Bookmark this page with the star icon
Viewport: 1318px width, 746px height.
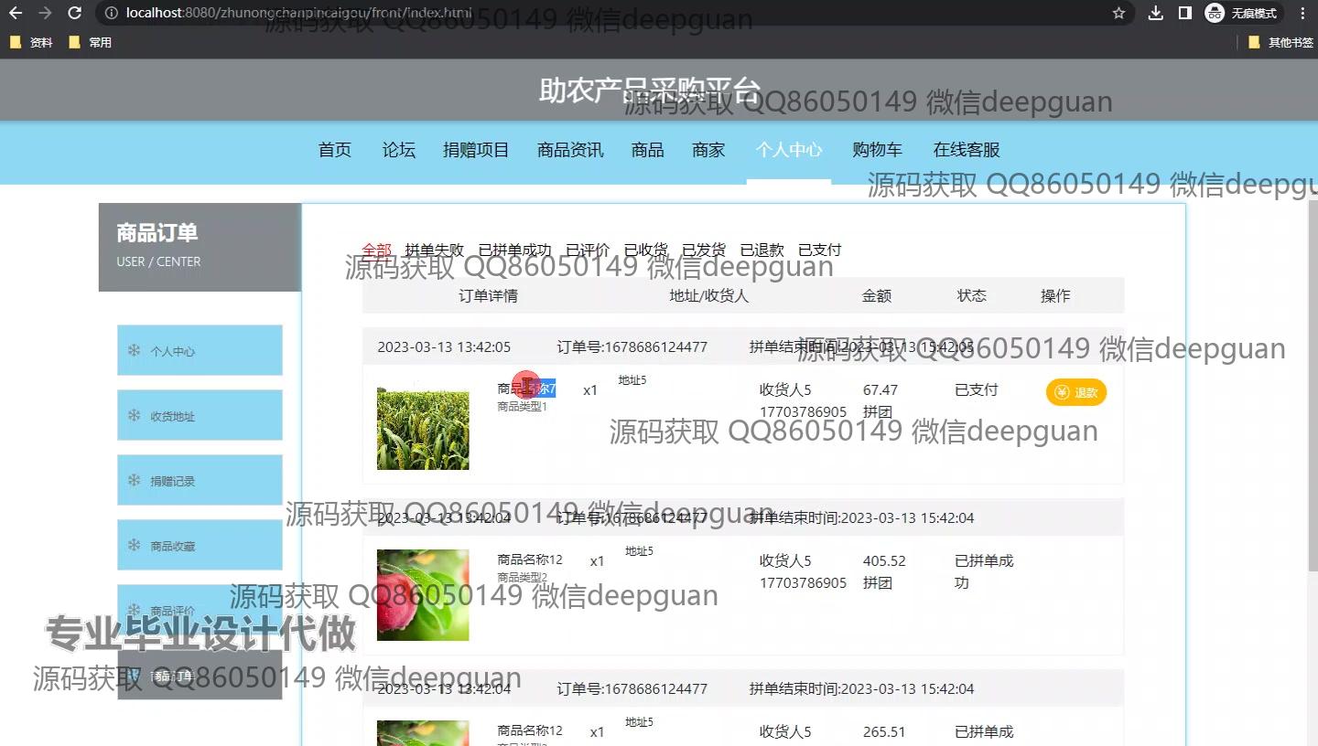tap(1118, 13)
